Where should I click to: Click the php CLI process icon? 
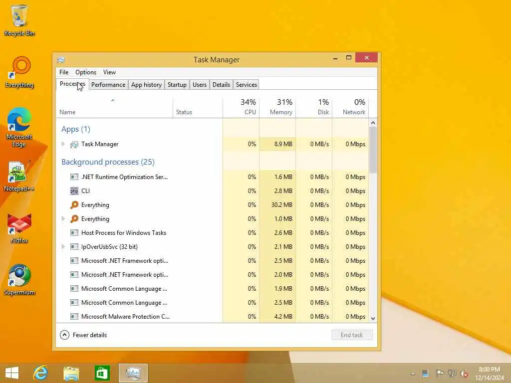point(74,191)
